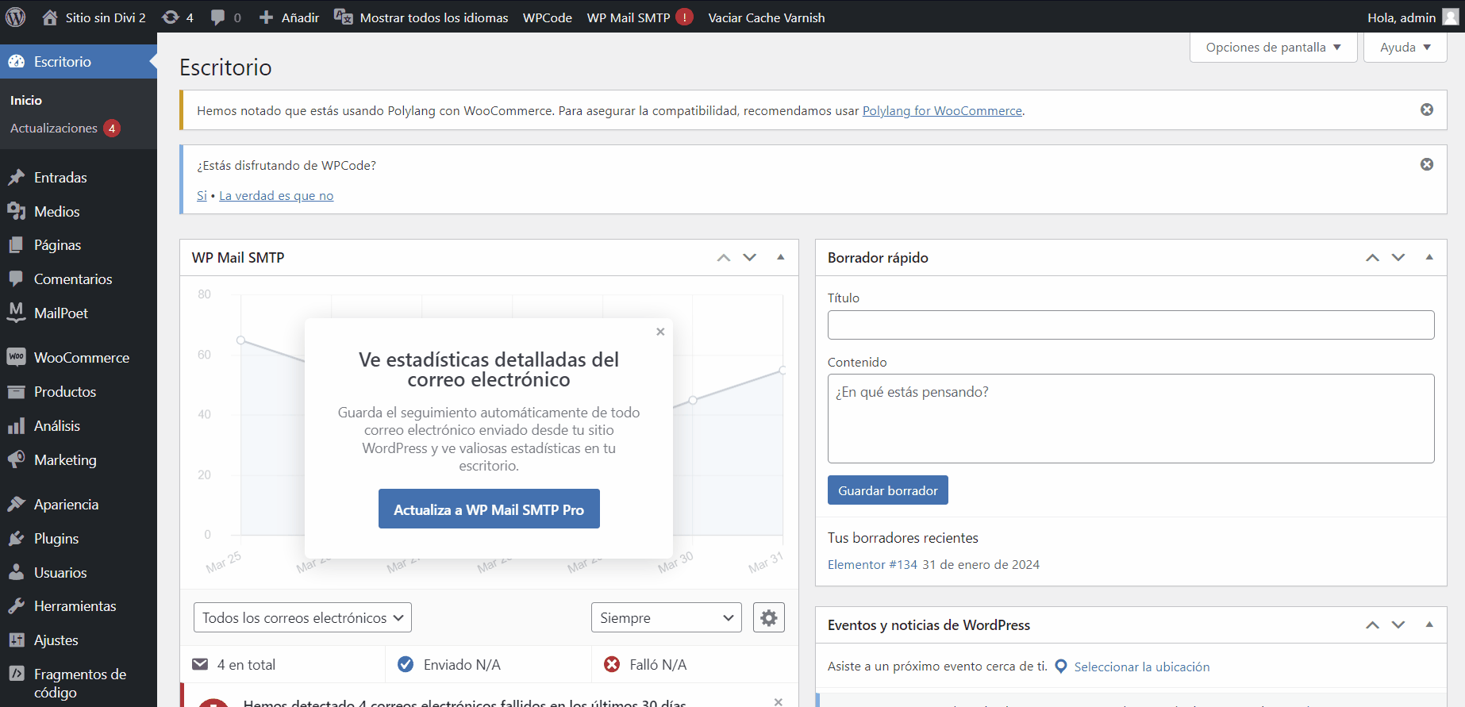
Task: Toggle the Eventos y noticias panel
Action: (x=1428, y=624)
